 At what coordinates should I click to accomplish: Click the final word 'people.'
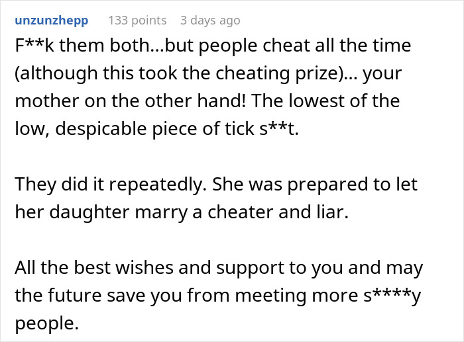[47, 323]
